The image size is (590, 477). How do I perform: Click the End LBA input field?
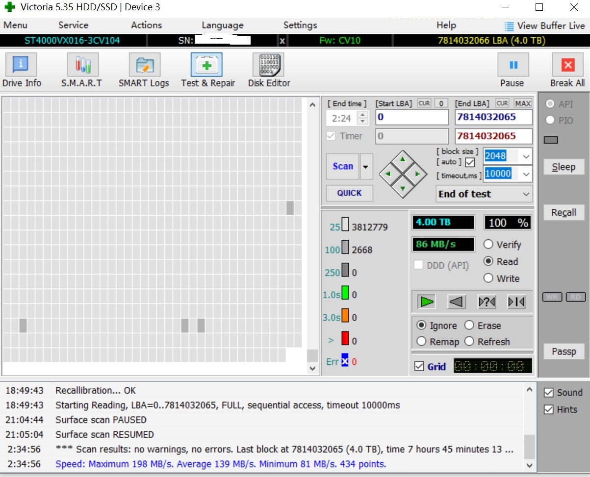pos(494,117)
